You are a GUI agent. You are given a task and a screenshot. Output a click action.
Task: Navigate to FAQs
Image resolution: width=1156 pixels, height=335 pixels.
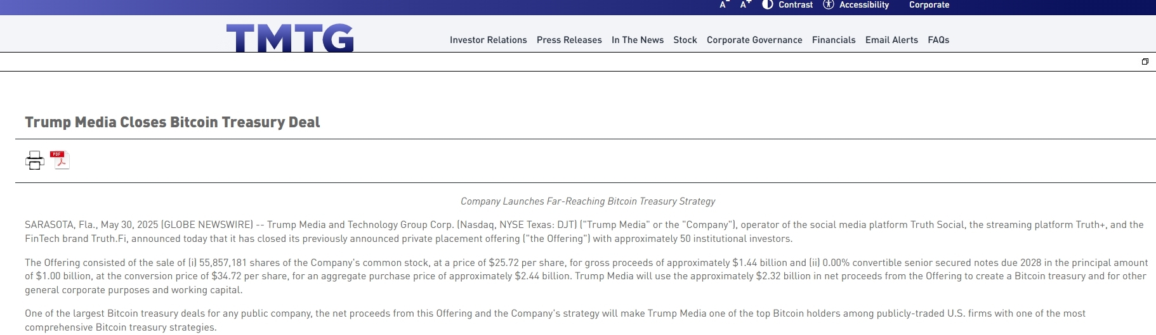(x=938, y=40)
